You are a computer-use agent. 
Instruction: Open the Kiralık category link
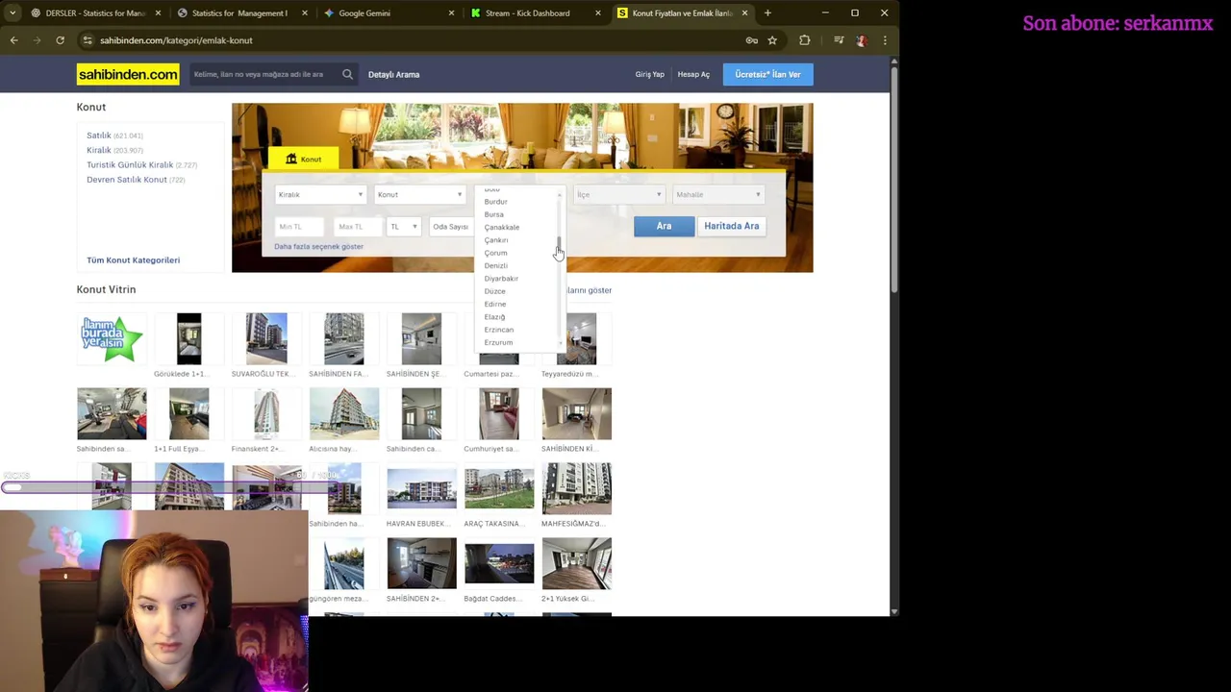point(99,150)
